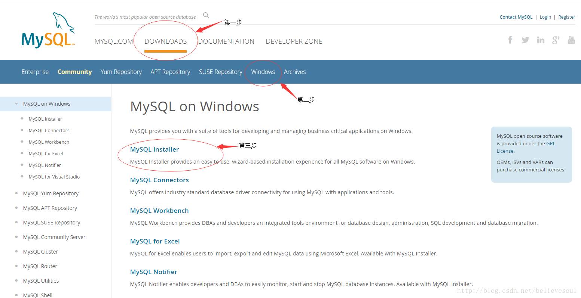Open the MySQL Twitter icon
Viewport: 581px width, 298px height.
point(525,40)
